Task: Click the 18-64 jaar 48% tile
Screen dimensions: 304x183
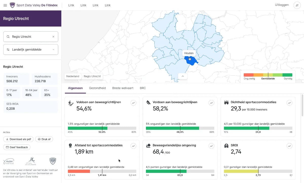Action: coord(31,93)
